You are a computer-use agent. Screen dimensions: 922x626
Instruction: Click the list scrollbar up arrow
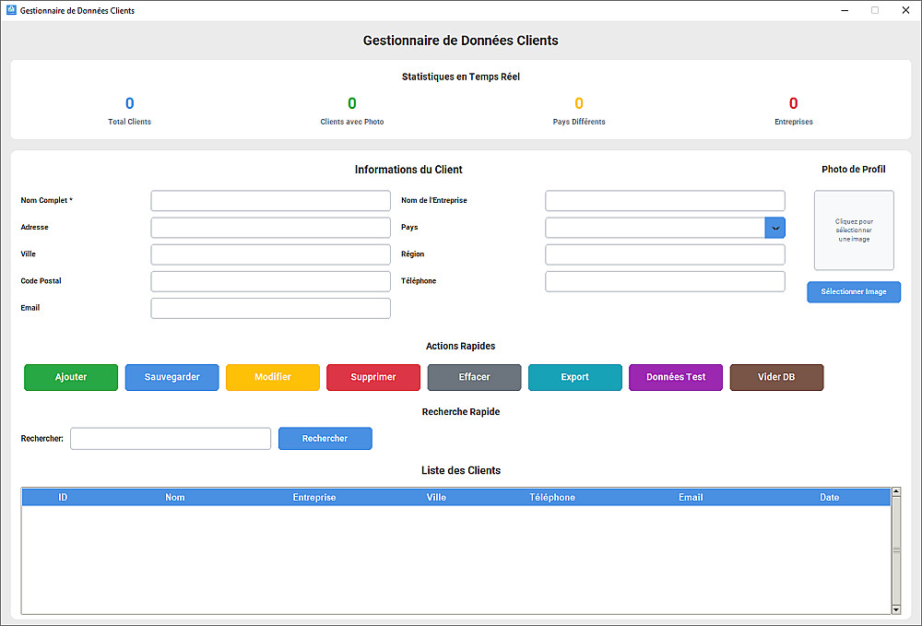tap(896, 492)
